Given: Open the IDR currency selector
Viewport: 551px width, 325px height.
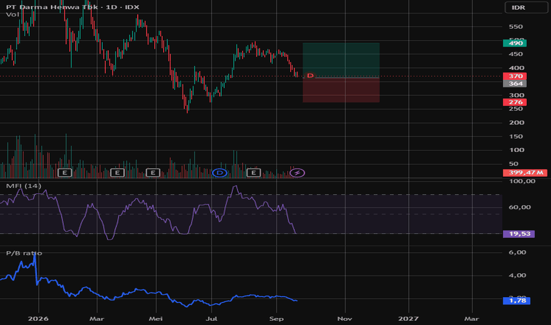Looking at the screenshot, I should point(526,7).
